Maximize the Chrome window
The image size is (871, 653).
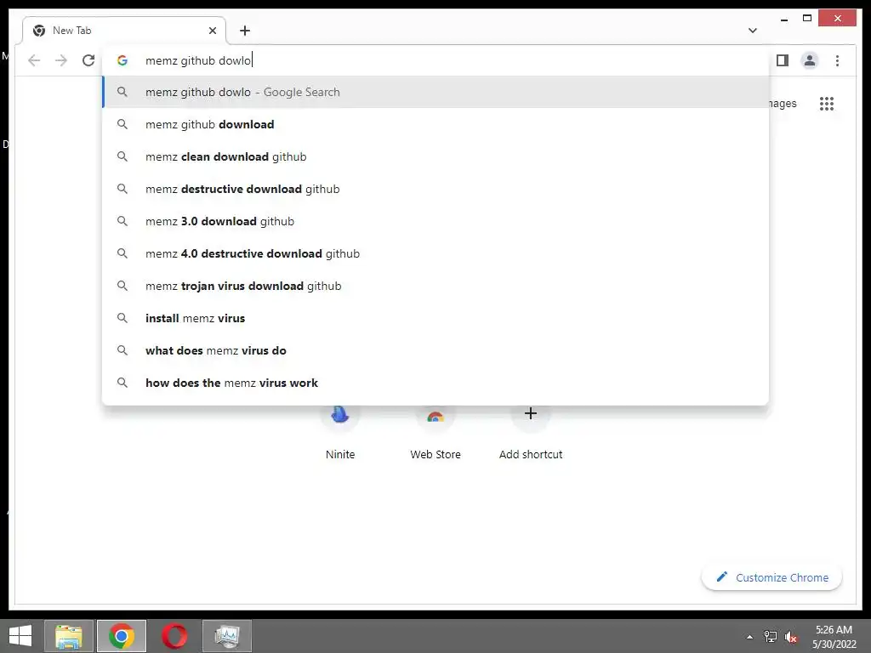pyautogui.click(x=807, y=19)
